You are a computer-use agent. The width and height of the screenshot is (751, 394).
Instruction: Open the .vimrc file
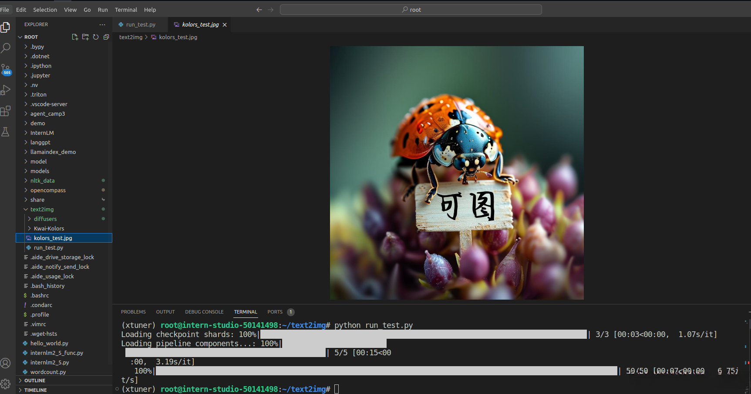[x=64, y=324]
